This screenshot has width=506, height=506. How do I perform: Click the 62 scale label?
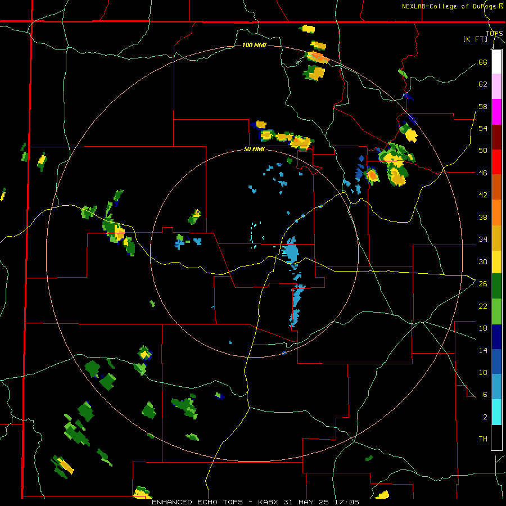(x=483, y=84)
